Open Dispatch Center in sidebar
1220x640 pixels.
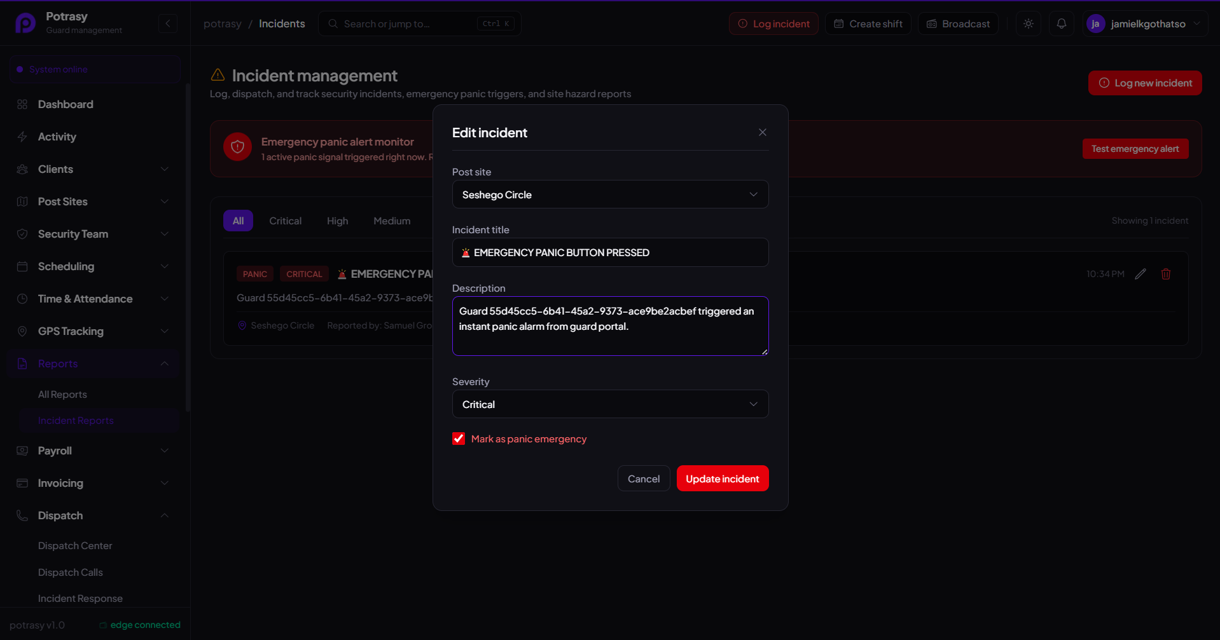[75, 545]
